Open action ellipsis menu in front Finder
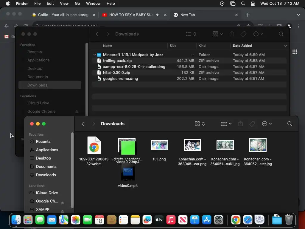305x229 pixels. tap(267, 124)
